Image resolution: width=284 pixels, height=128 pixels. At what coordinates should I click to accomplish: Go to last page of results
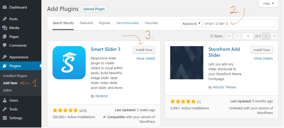point(274,36)
